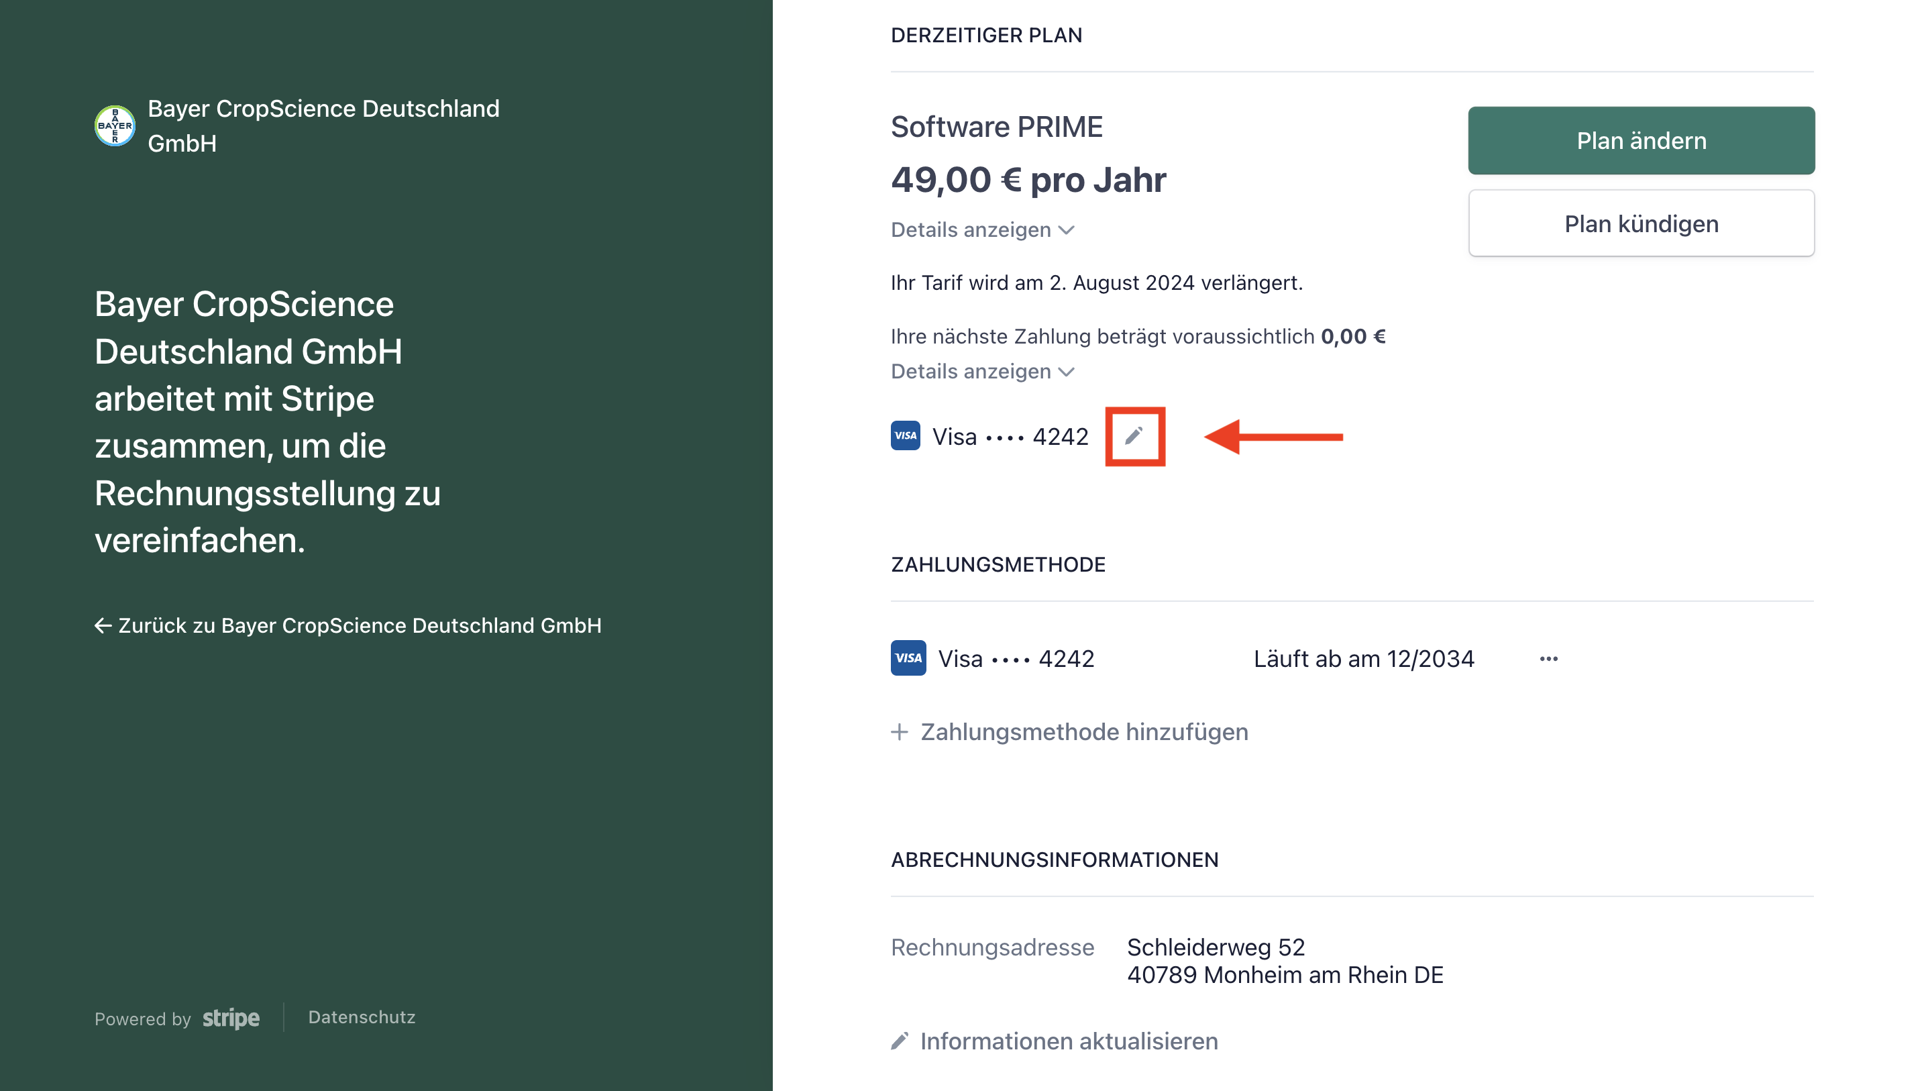
Task: Click the Software PRIME plan name
Action: 997,127
